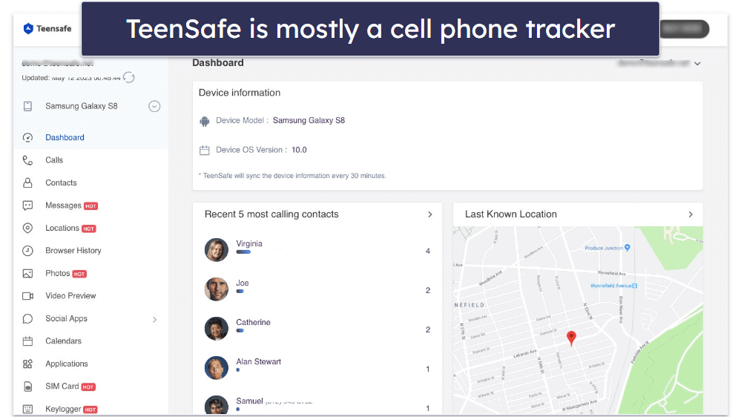
Task: Select the contact name Alan Stewart
Action: [x=259, y=361]
